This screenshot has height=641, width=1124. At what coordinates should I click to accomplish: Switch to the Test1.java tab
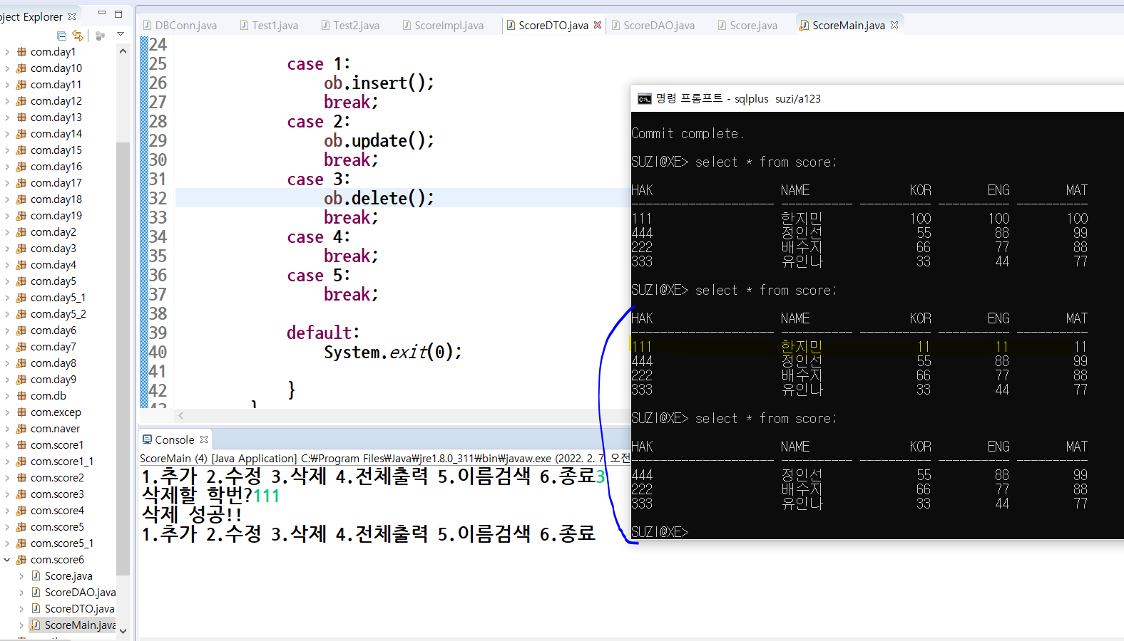(269, 25)
